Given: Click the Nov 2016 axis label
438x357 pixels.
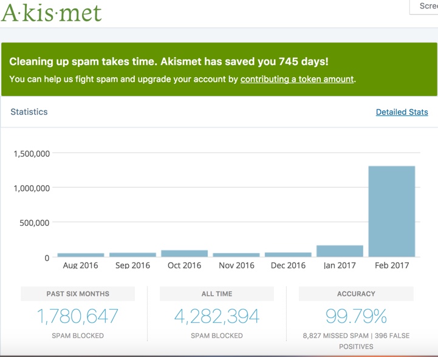Looking at the screenshot, I should point(236,265).
